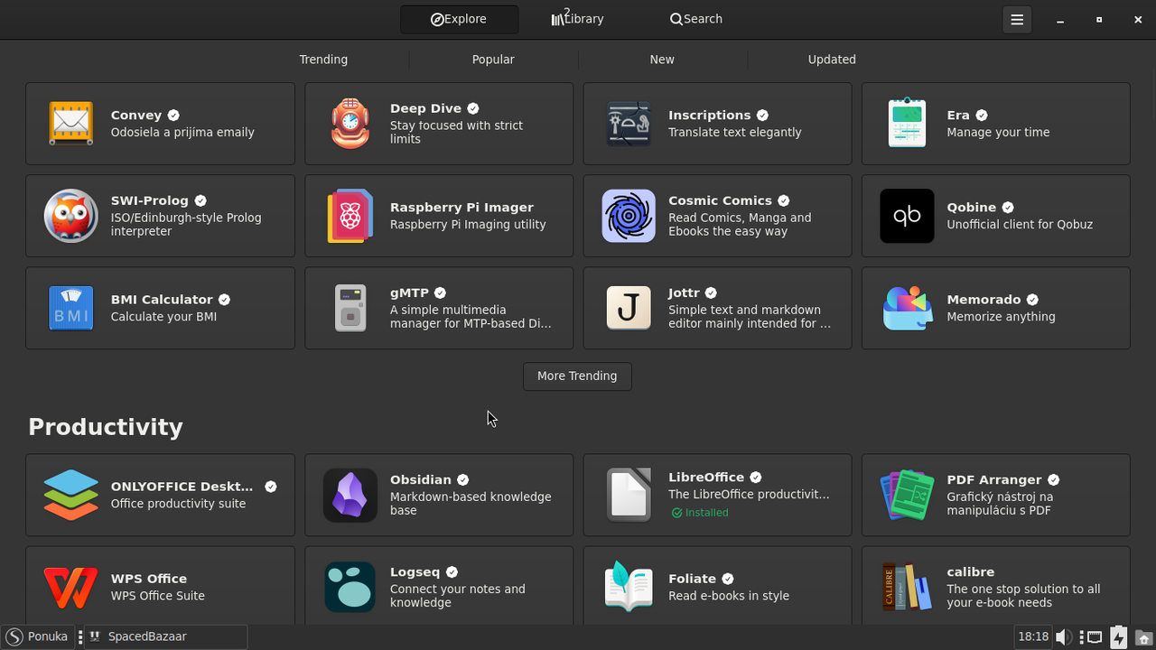
Task: Click the "Jottr" app title
Action: point(684,292)
